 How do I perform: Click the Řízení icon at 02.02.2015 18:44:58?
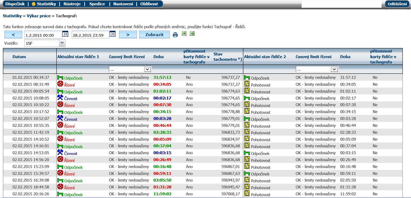click(60, 187)
